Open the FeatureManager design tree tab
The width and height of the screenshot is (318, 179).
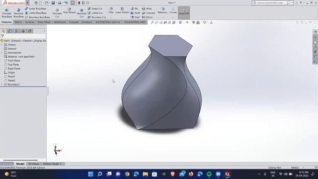coord(3,31)
